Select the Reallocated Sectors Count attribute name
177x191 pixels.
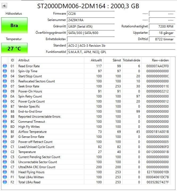tap(37, 81)
